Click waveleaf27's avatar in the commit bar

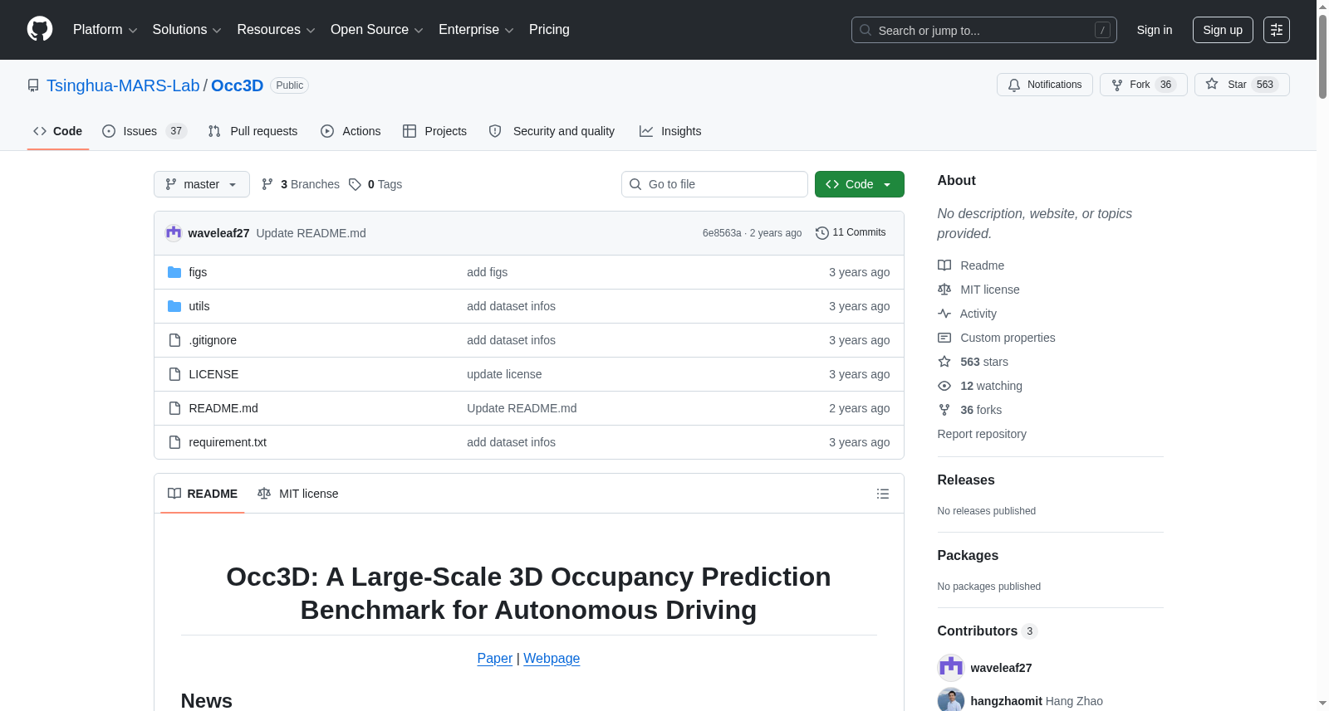click(x=174, y=233)
